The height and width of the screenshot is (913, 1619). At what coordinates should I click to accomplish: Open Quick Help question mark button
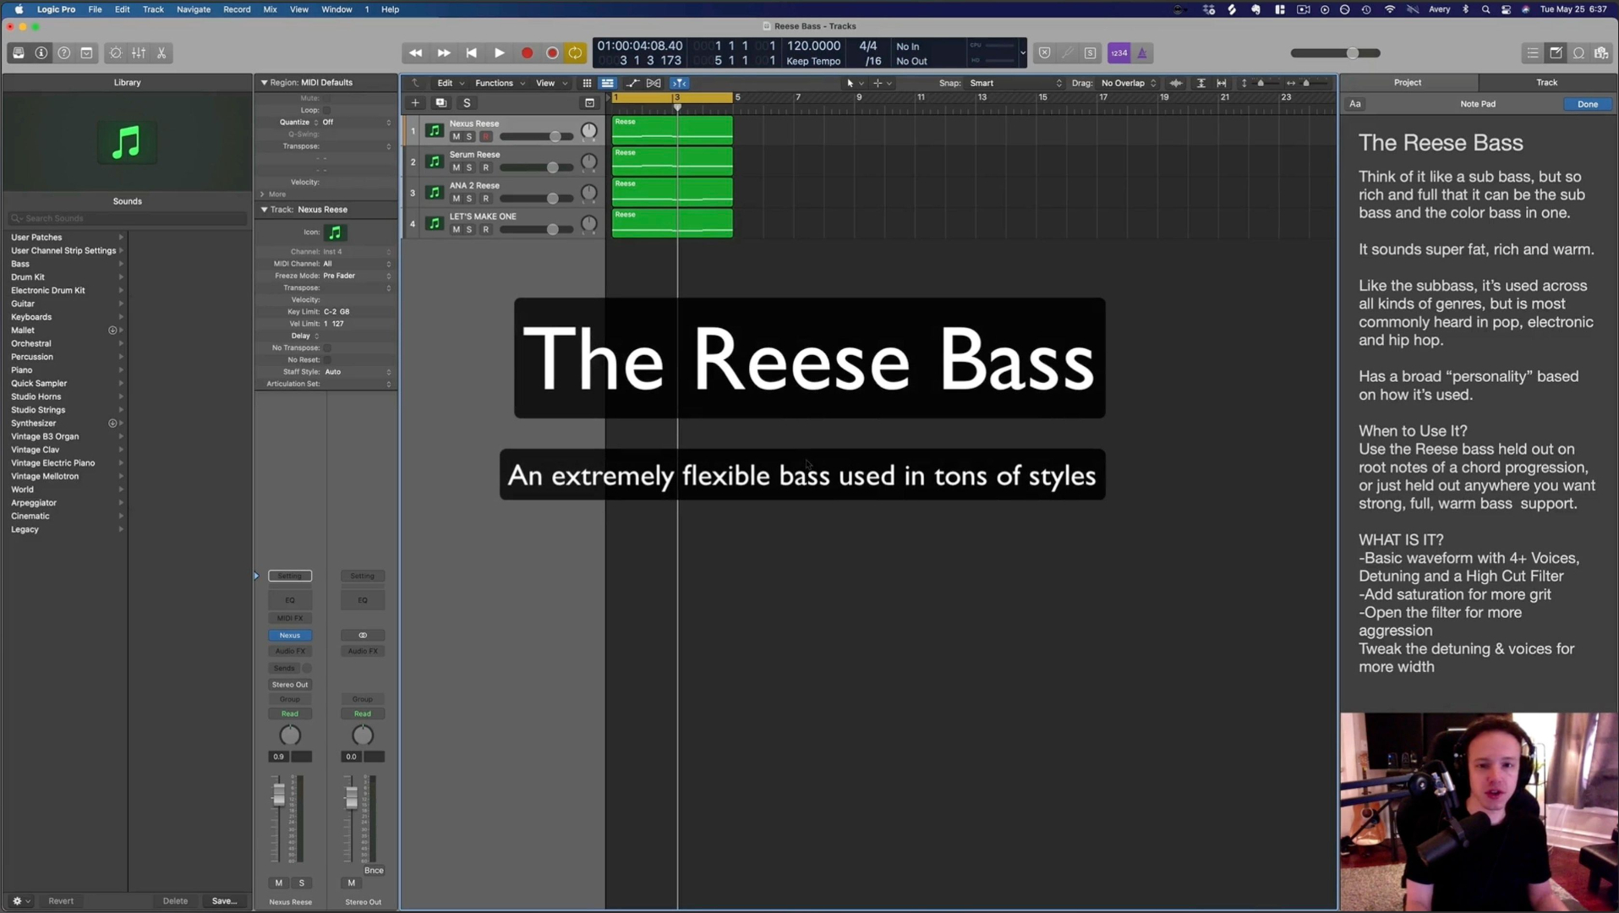coord(64,53)
